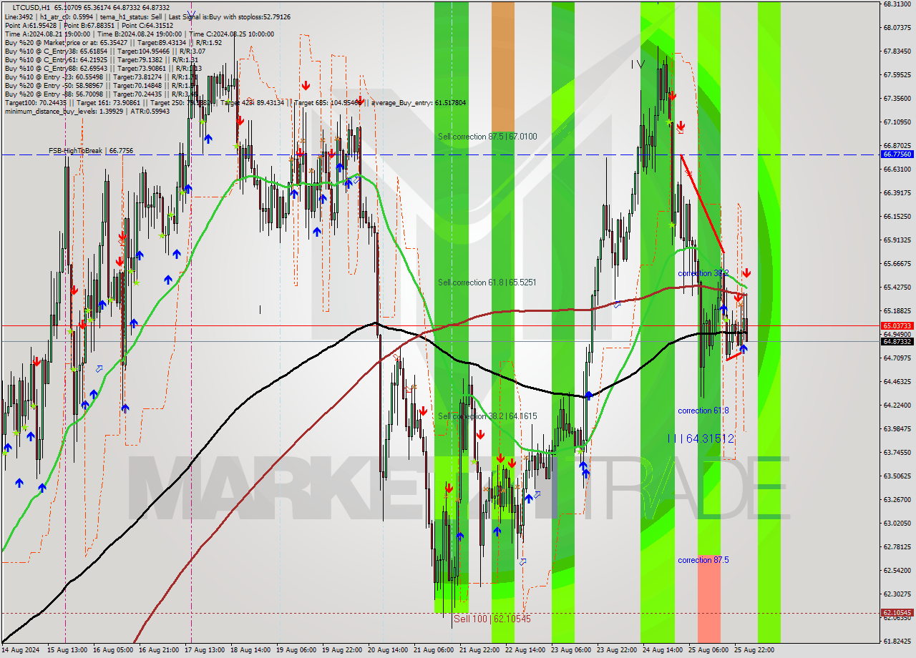Click the 19 Aug 06:00 time label
Image resolution: width=916 pixels, height=658 pixels.
(x=297, y=650)
